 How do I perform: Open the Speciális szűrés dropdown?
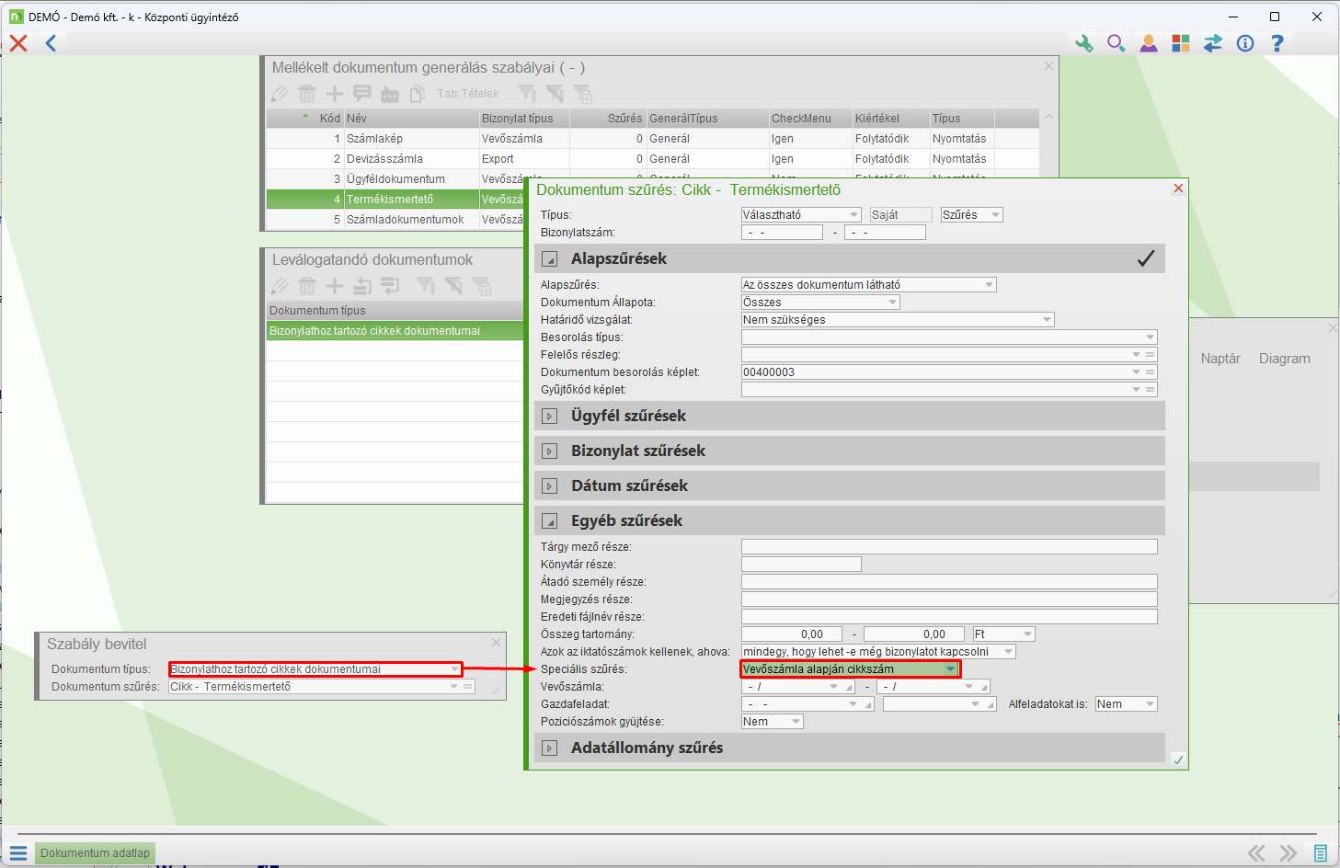pos(950,669)
